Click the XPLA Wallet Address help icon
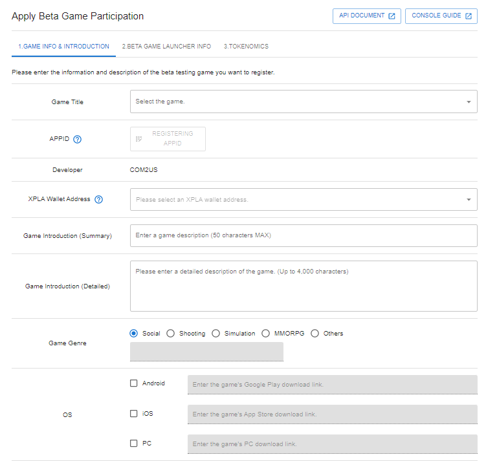 coord(99,199)
